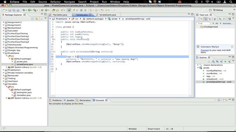Click PirateGame in the editor breadcrumb
This screenshot has height=132, width=236.
[62, 19]
